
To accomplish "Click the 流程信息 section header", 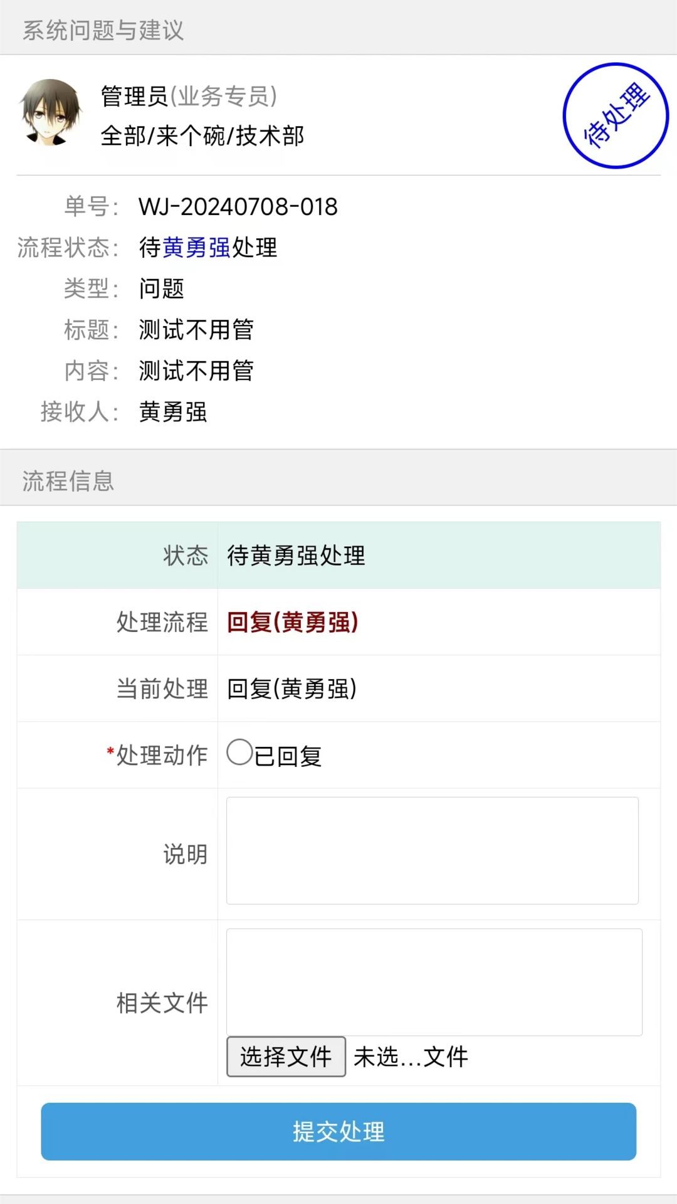I will tap(68, 481).
